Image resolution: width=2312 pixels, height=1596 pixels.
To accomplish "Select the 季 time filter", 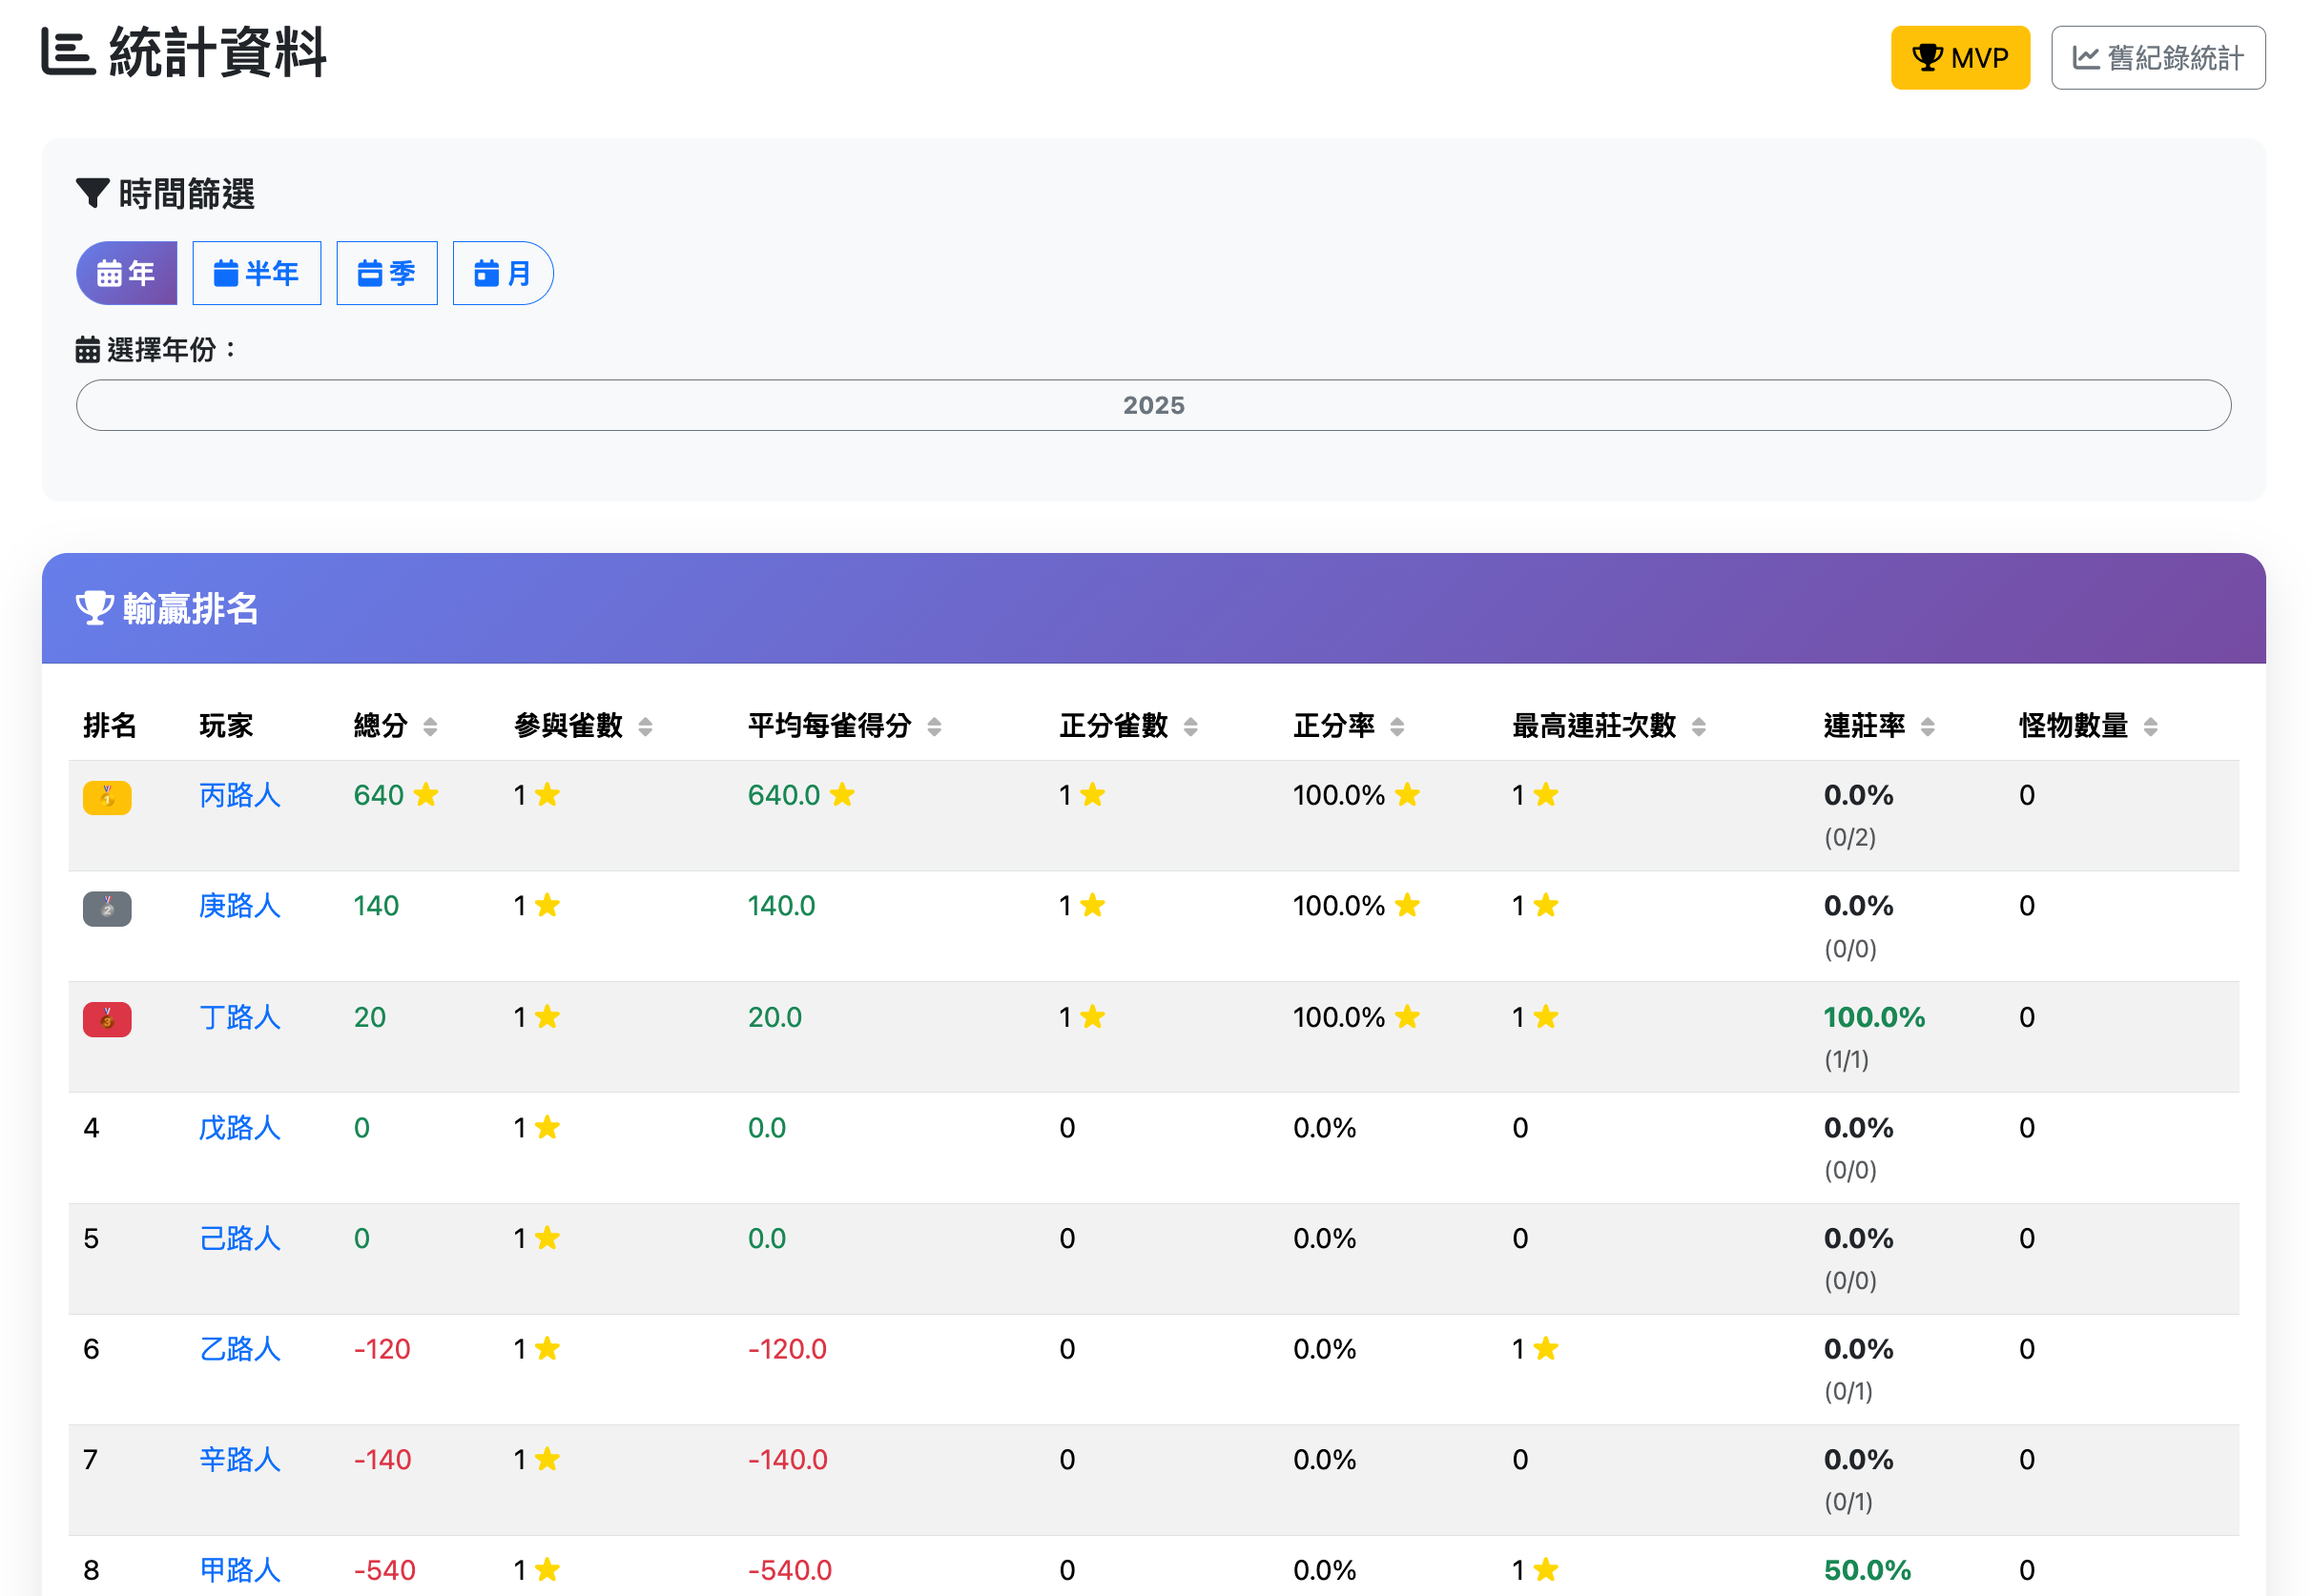I will pyautogui.click(x=386, y=272).
